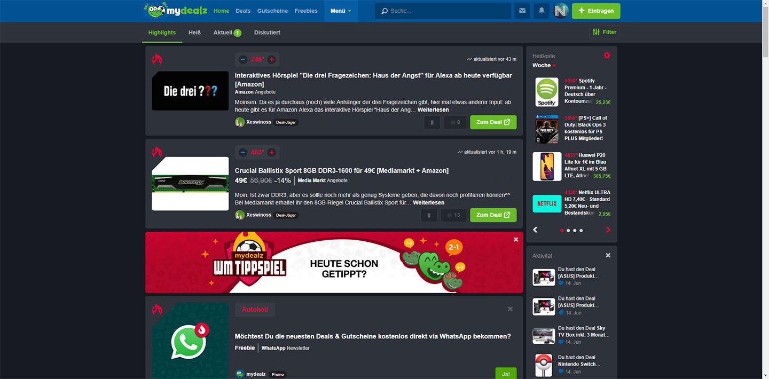Viewport: 769px width, 379px height.
Task: Click the flame icon on the Crucial deal
Action: [x=156, y=151]
